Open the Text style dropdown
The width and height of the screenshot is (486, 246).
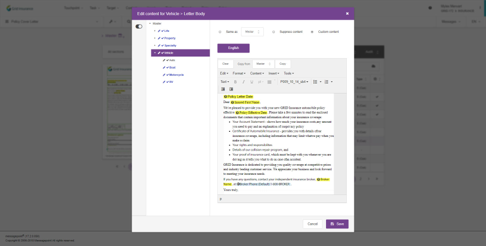225,82
